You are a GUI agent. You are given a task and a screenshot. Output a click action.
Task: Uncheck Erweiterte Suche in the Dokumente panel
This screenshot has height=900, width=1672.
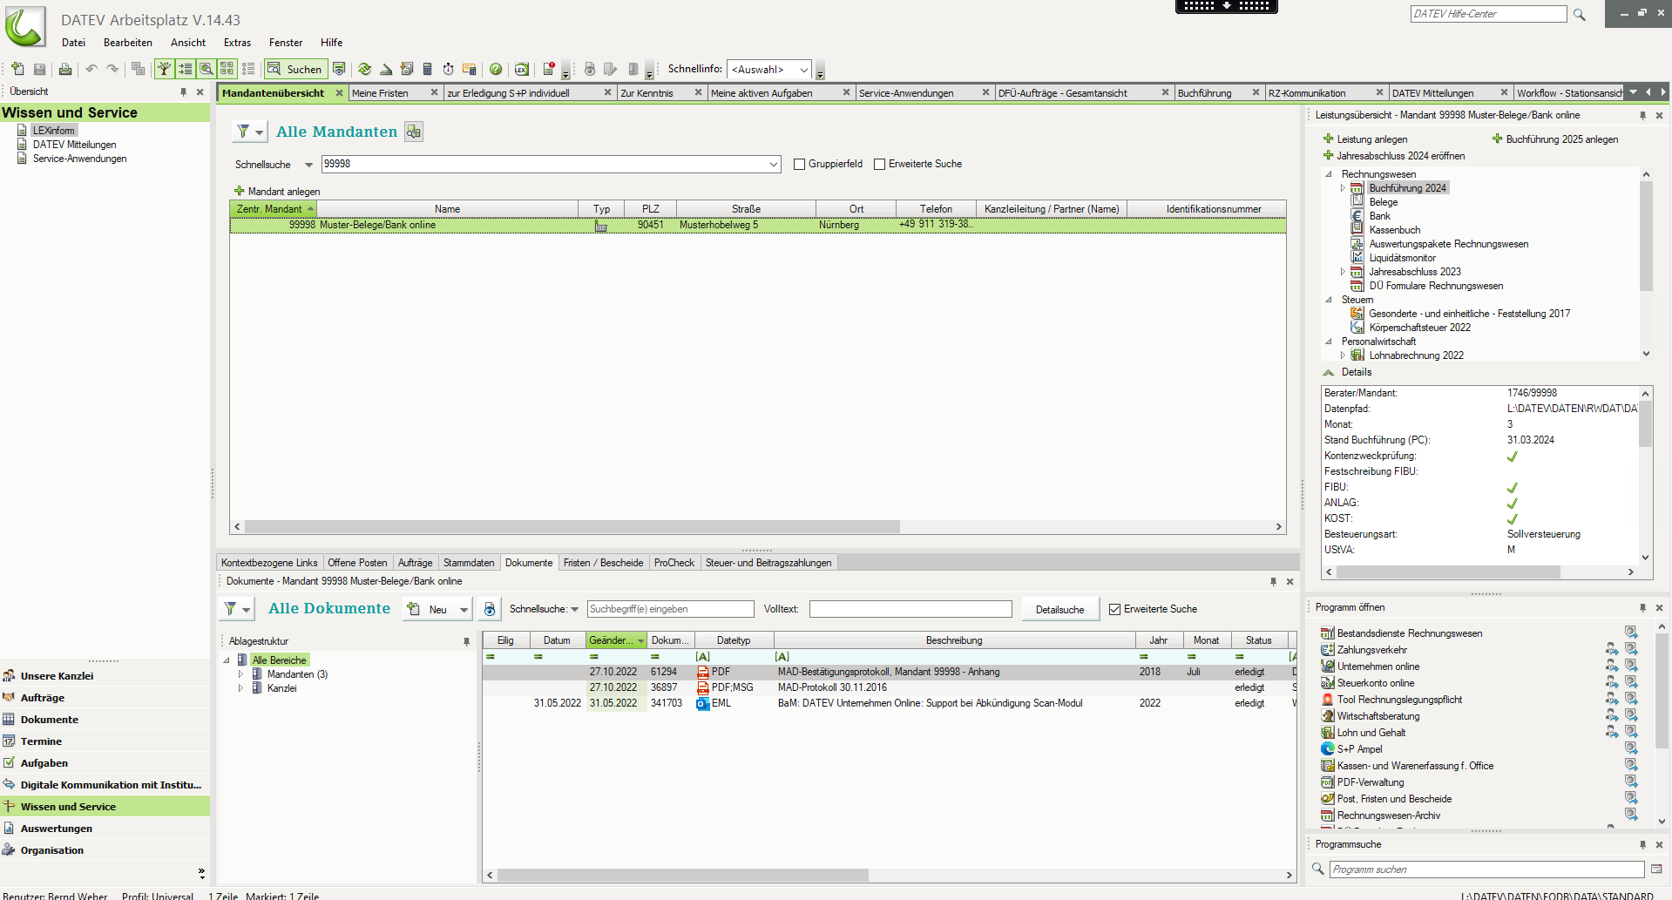click(x=1114, y=609)
